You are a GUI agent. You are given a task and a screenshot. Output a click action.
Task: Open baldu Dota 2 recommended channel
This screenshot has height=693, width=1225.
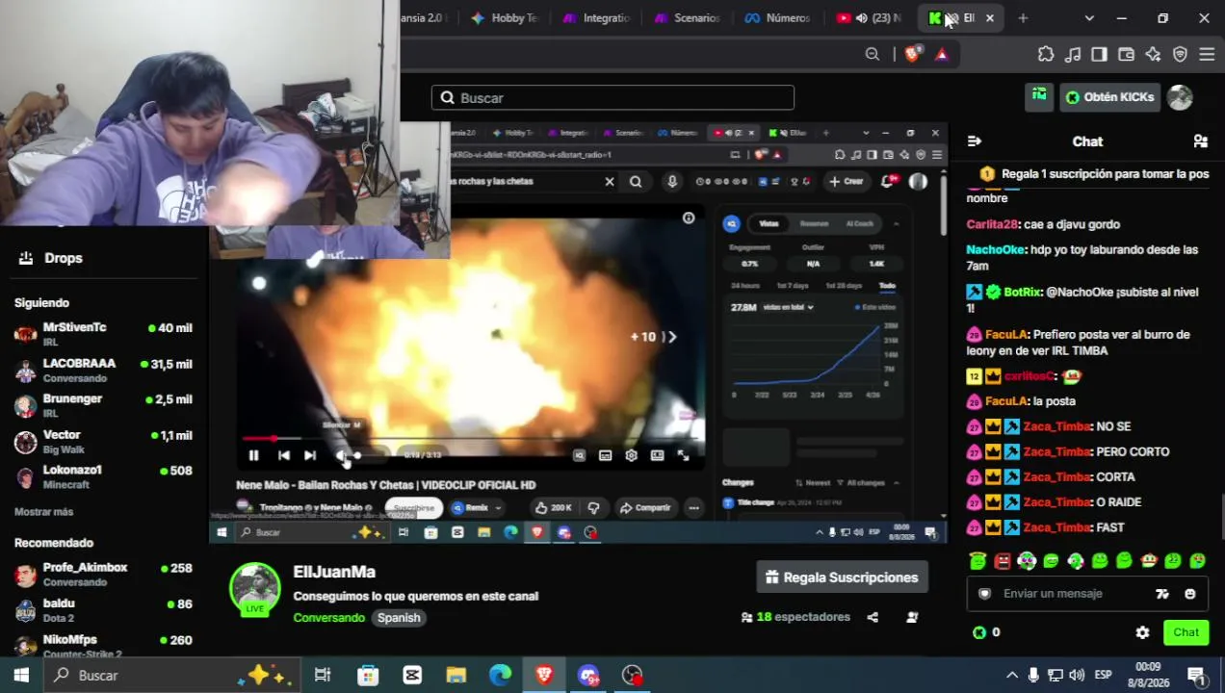(x=103, y=610)
